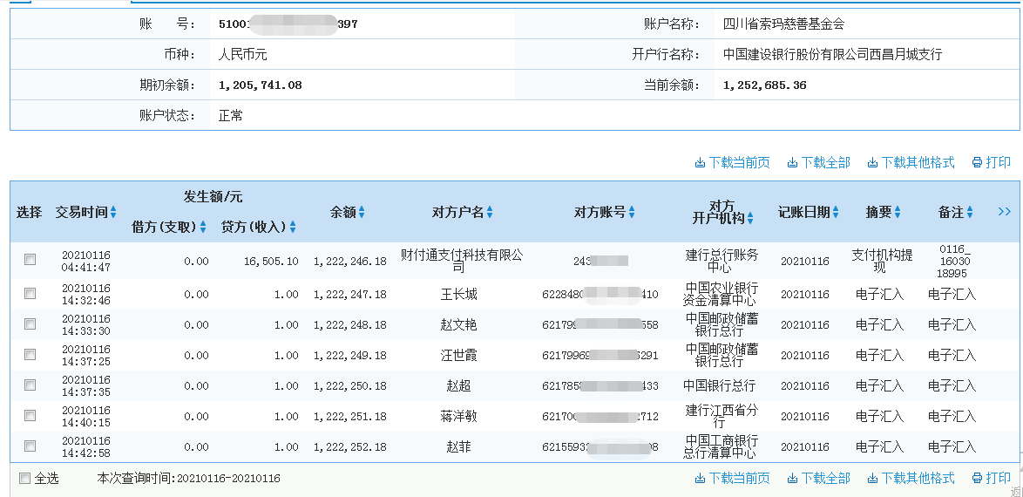The width and height of the screenshot is (1023, 497).
Task: Check the 财付通支付科技有限公司 row checkbox
Action: (x=30, y=260)
